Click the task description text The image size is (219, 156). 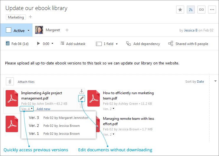coord(92,63)
